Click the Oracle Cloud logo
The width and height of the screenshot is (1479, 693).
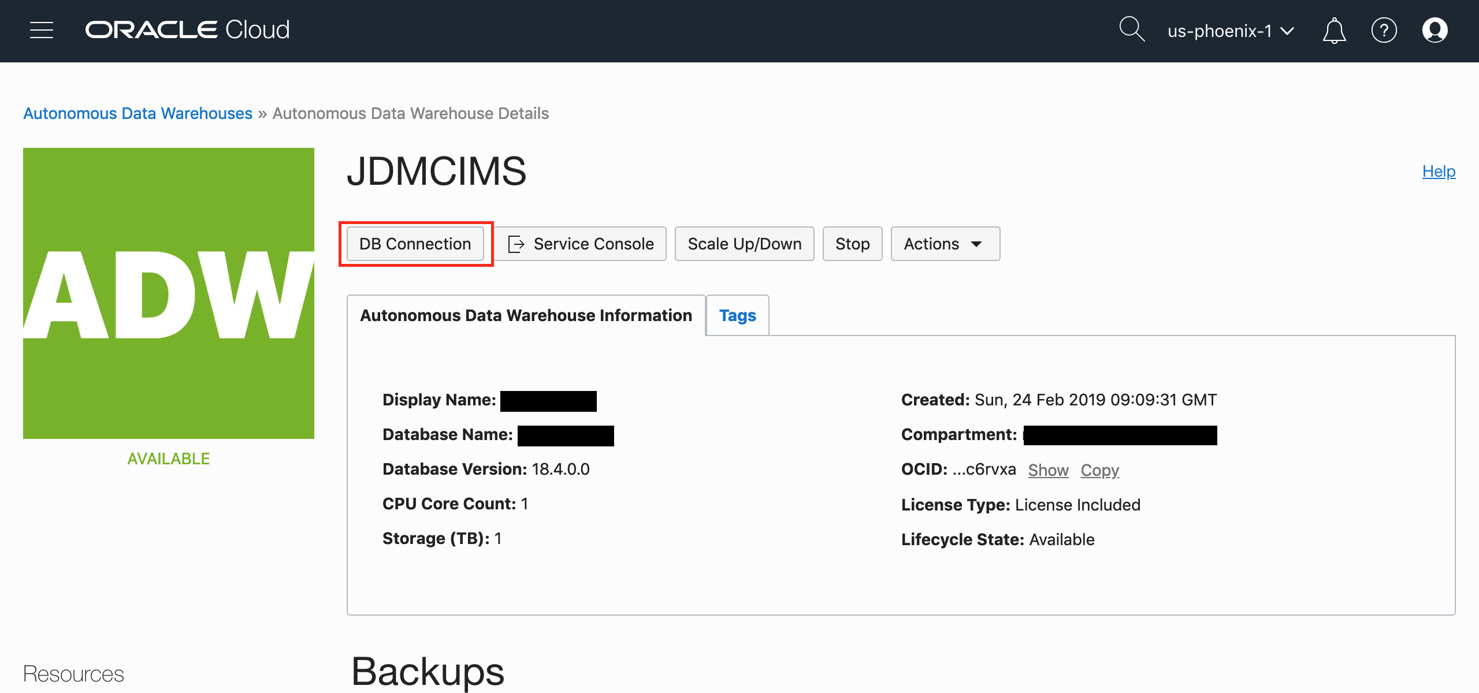(187, 30)
